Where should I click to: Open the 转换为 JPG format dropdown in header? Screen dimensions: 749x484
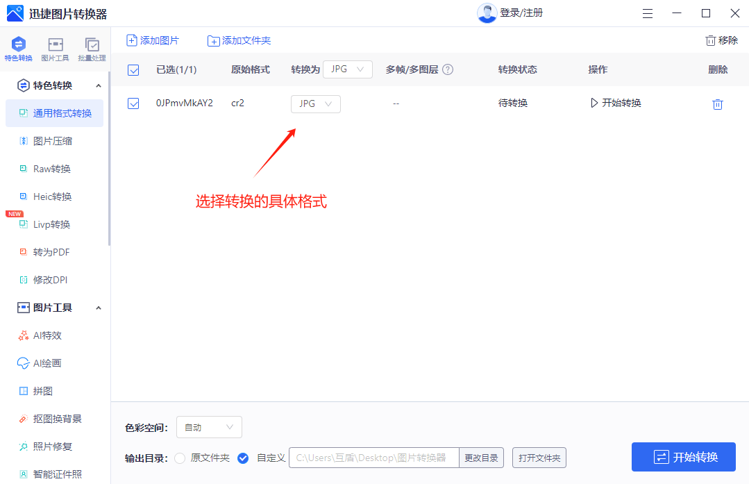click(x=347, y=69)
